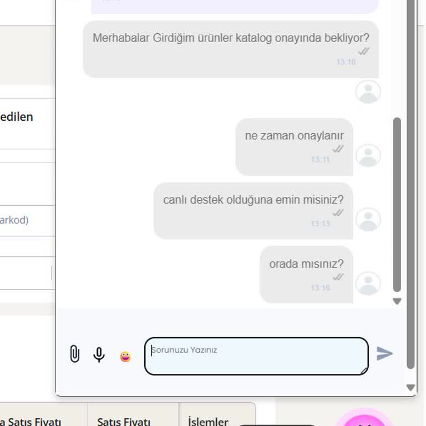
Task: Click the paperclip attachment icon
Action: pyautogui.click(x=74, y=354)
